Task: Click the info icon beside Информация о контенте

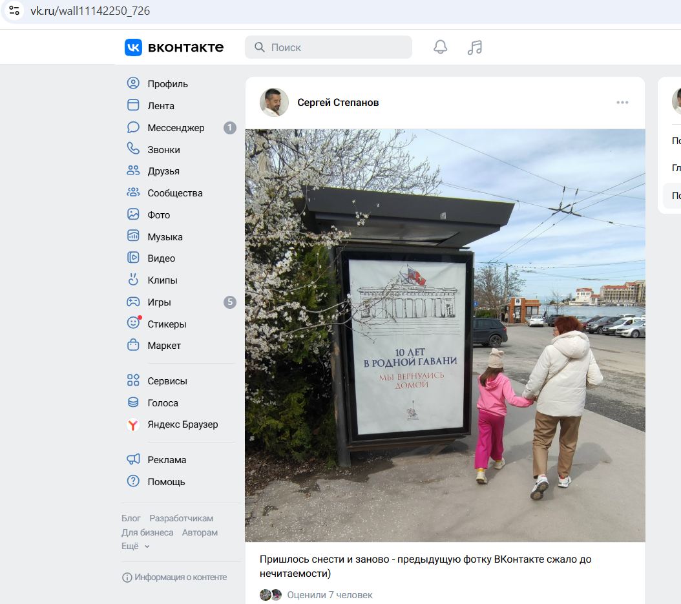Action: coord(127,578)
